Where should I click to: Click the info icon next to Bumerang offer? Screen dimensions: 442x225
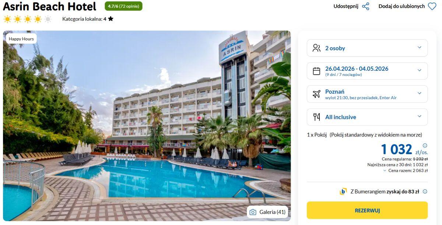tap(425, 191)
